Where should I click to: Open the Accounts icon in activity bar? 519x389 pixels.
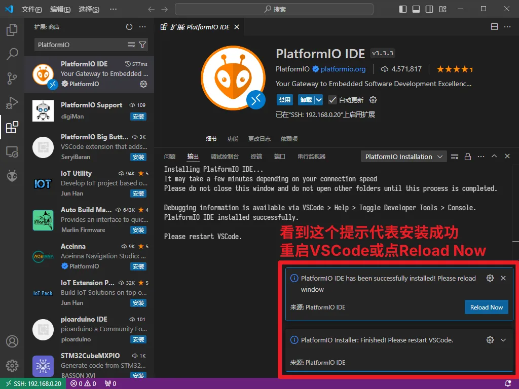(x=12, y=341)
